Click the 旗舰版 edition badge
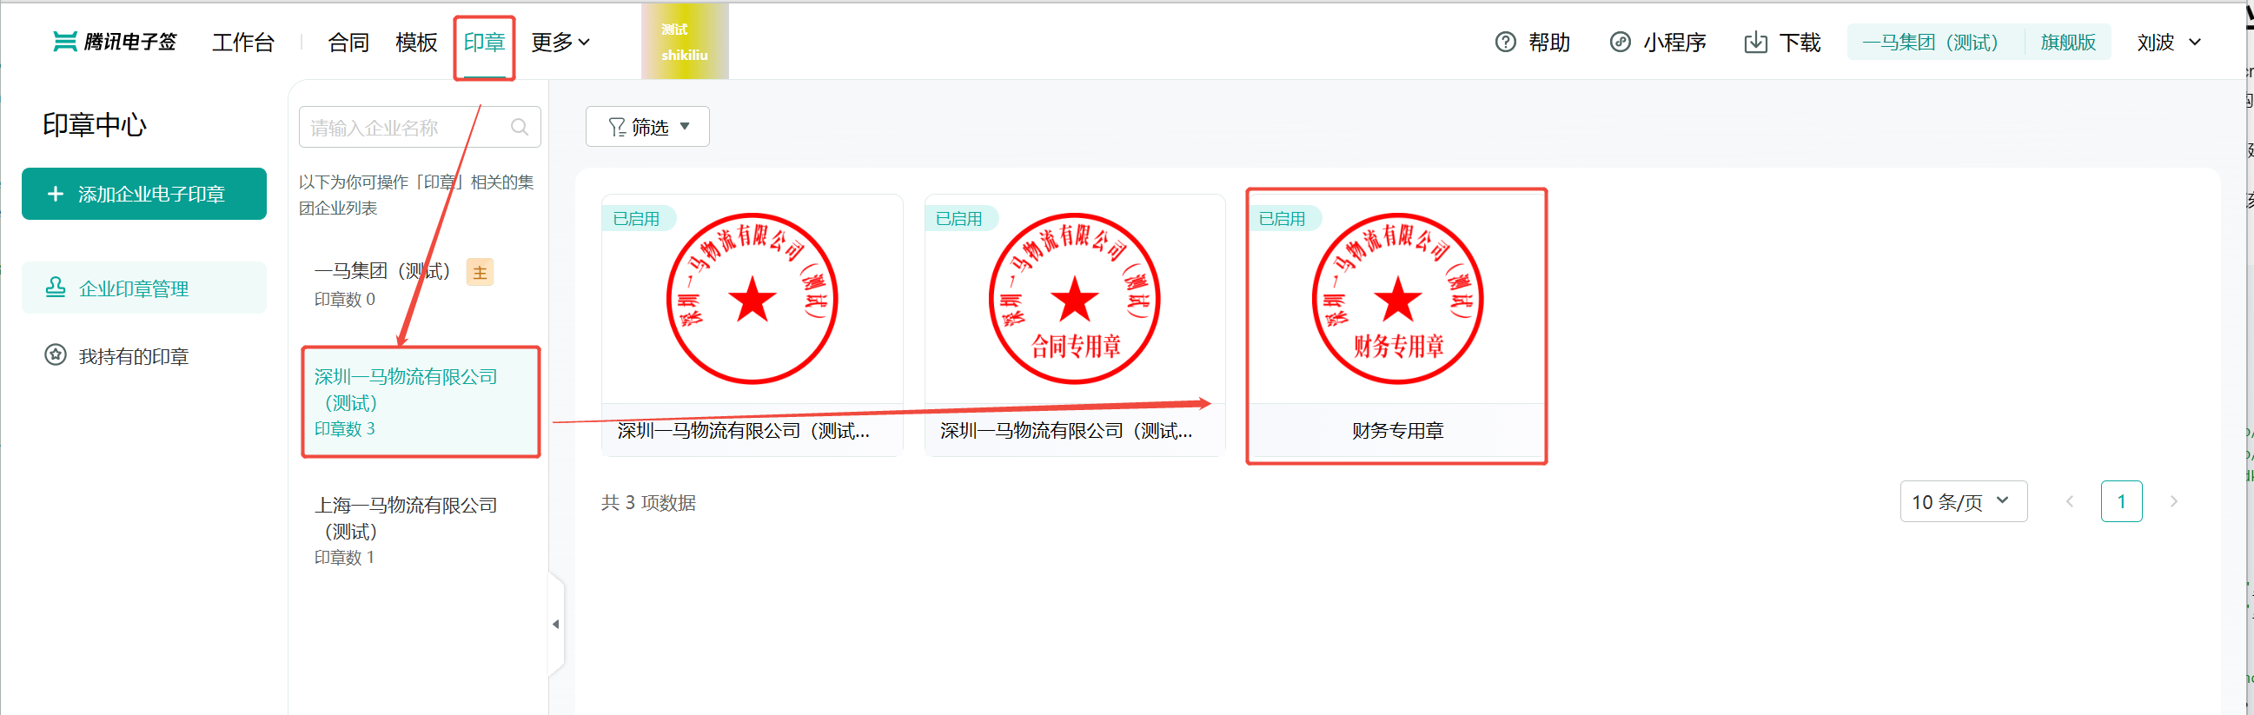2254x715 pixels. [x=2068, y=42]
